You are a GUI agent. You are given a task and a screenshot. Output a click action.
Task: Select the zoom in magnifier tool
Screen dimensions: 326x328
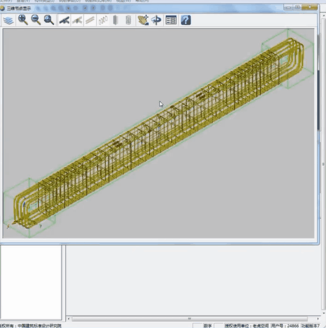[23, 20]
